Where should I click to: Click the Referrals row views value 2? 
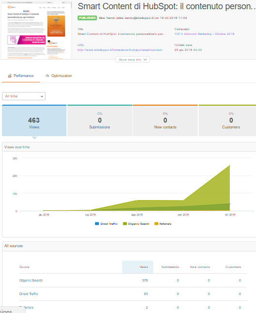tap(147, 307)
